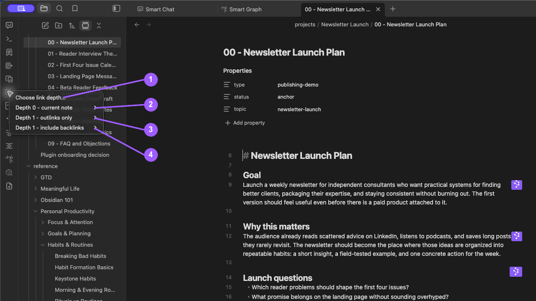Edit the type value publishing-demo
The image size is (536, 301).
[298, 84]
